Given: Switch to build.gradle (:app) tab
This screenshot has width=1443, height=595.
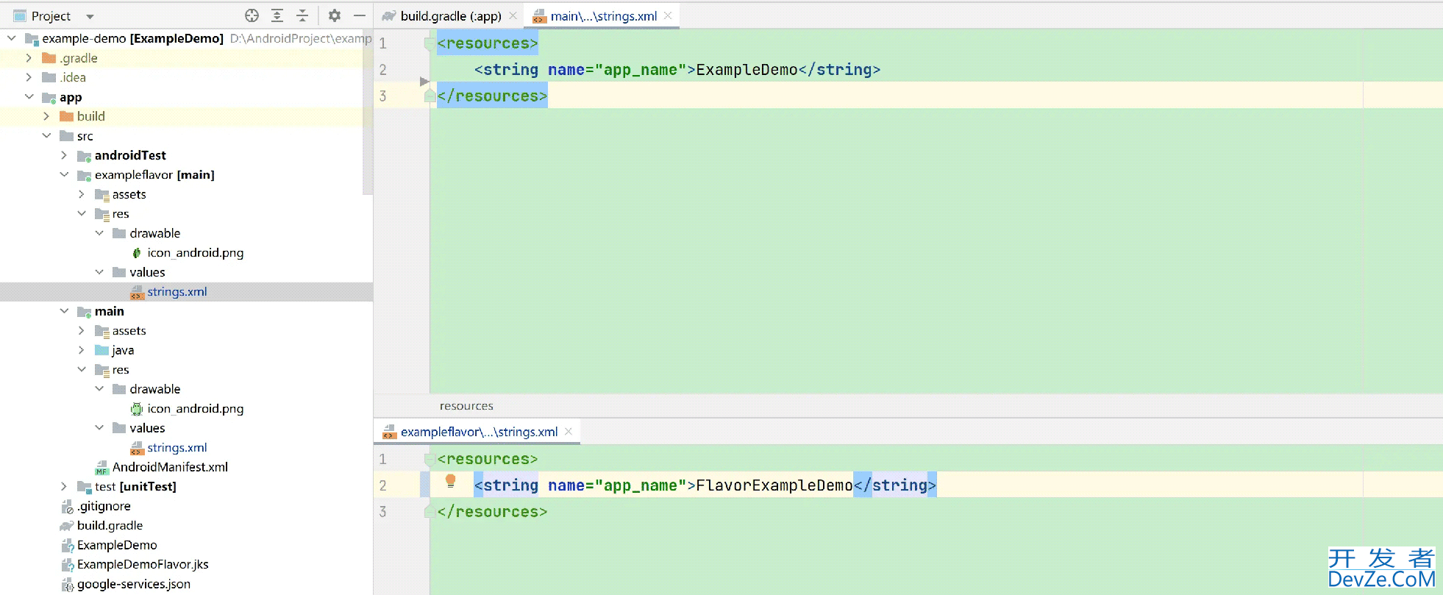Looking at the screenshot, I should coord(451,16).
